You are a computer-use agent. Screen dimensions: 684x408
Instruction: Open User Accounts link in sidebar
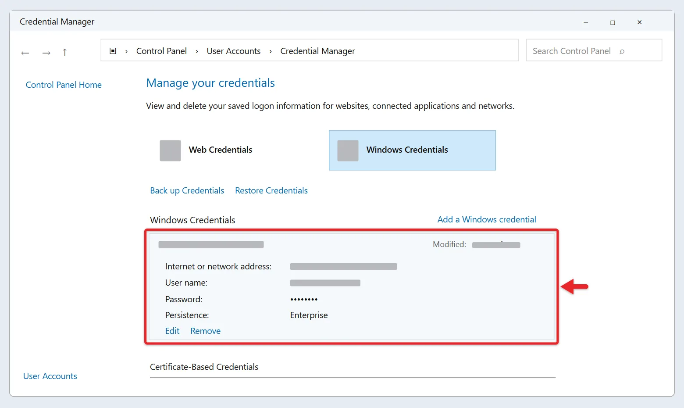point(50,376)
